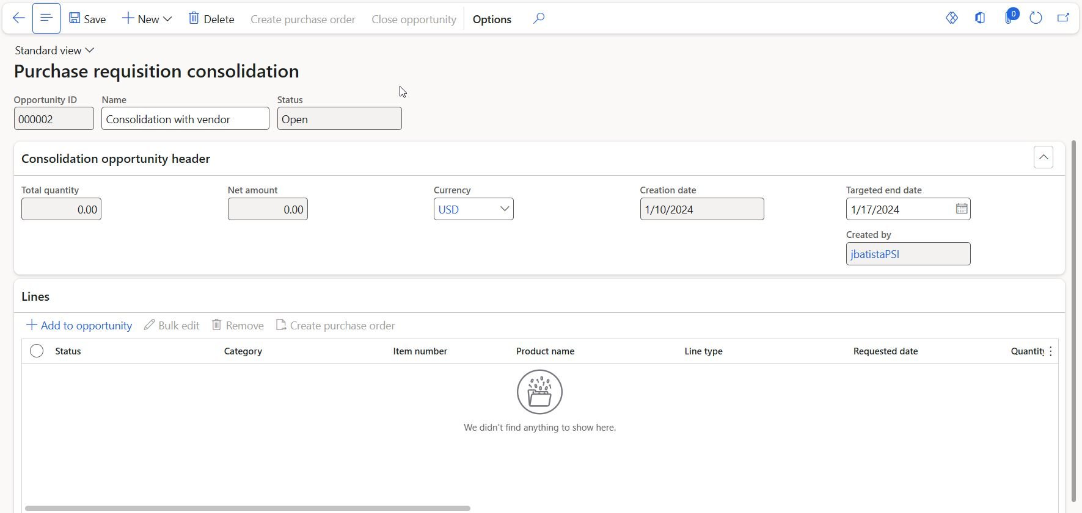Sort by Requested date column header
1082x513 pixels.
[x=885, y=351]
